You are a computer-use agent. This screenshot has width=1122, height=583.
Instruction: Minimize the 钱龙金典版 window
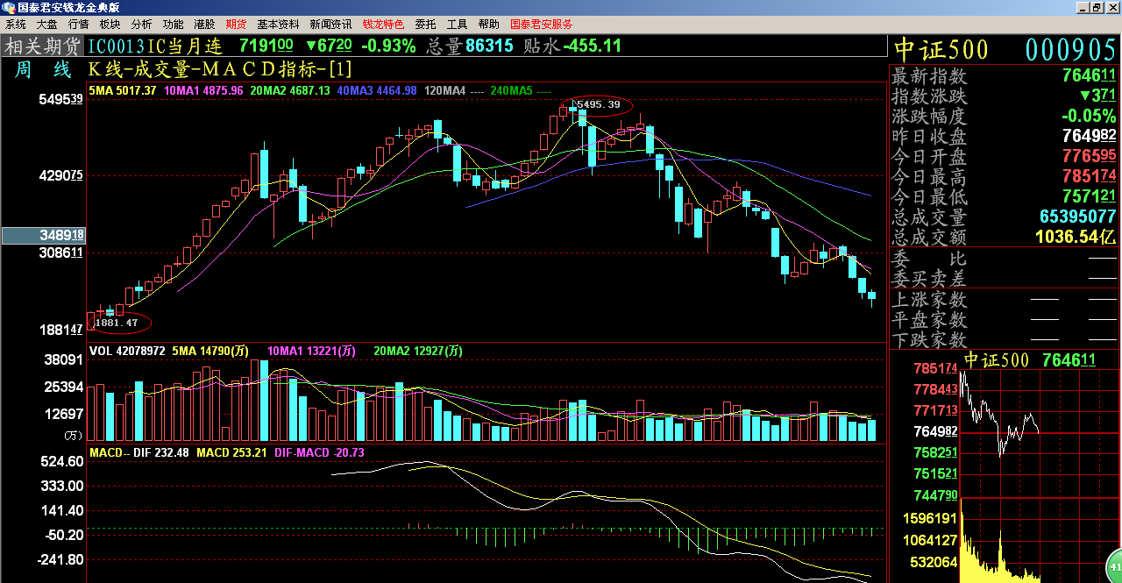1083,7
